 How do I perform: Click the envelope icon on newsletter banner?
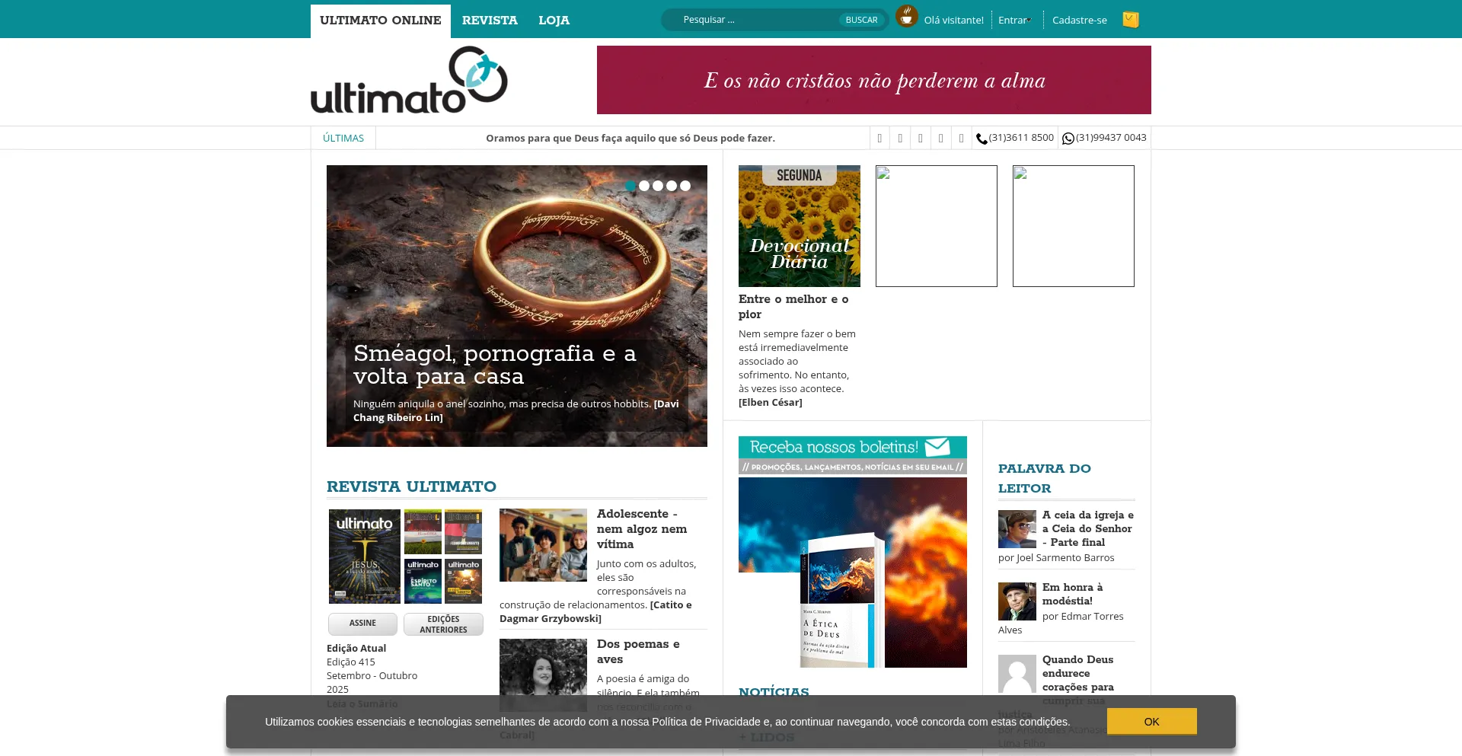[x=937, y=447]
